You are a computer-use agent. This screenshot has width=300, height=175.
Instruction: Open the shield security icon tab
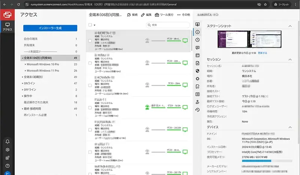197,71
